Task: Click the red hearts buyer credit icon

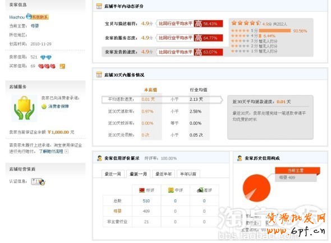Action: (47, 67)
